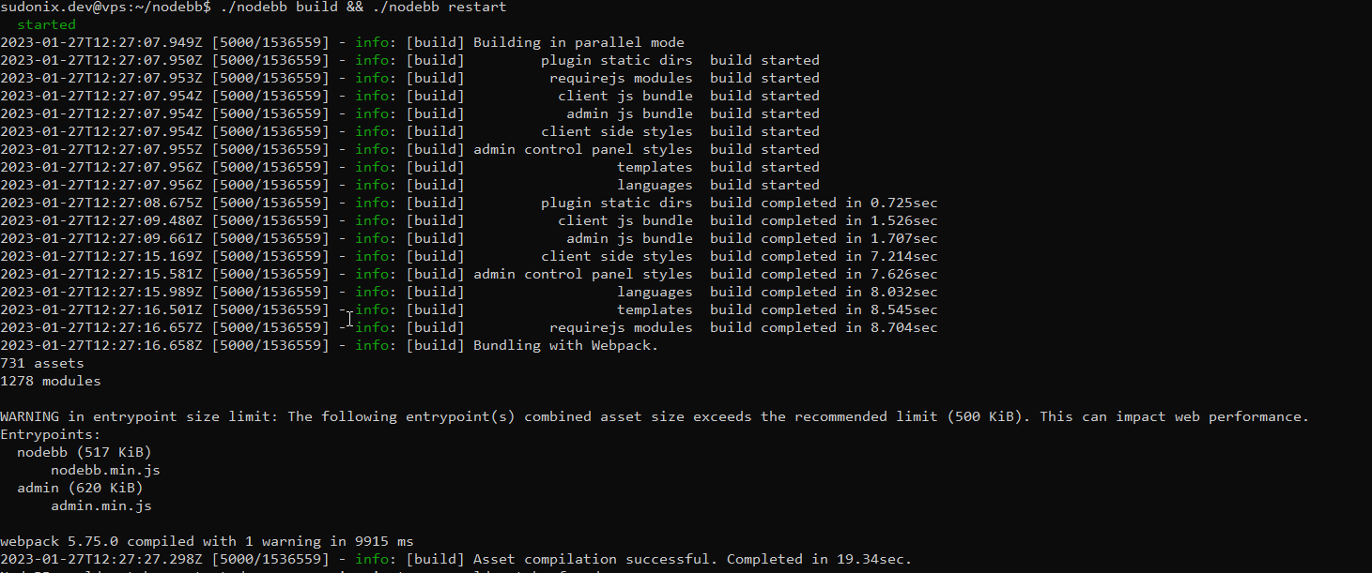Click the '731 assets' line
This screenshot has width=1372, height=573.
click(42, 363)
